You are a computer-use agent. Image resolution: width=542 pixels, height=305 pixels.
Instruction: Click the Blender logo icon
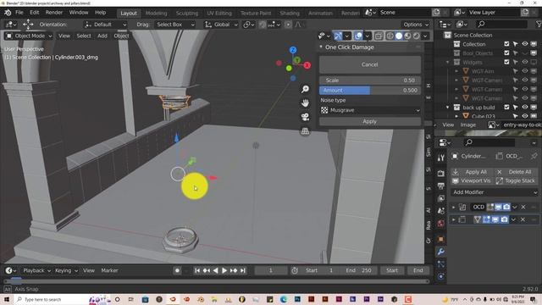(8, 13)
